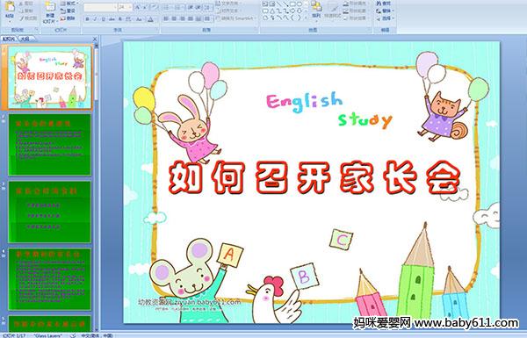
Task: Click the Cut scissors icon
Action: pos(21,4)
